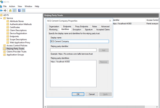Select https://localhost:44360 in identifiers list

[x=60, y=62]
